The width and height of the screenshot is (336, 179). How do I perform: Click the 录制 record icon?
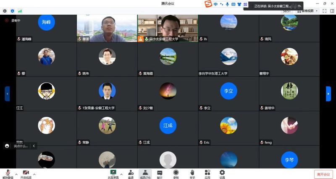pos(176,173)
